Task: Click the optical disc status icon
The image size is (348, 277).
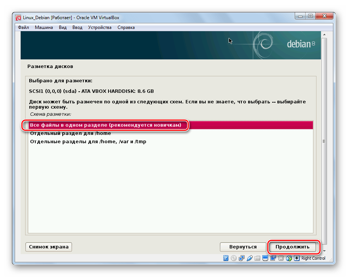Action: [234, 258]
